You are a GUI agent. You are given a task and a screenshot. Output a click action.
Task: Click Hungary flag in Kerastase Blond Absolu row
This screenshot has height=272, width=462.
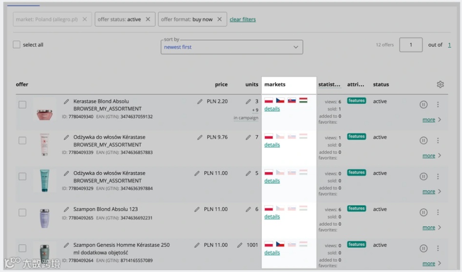pyautogui.click(x=303, y=100)
